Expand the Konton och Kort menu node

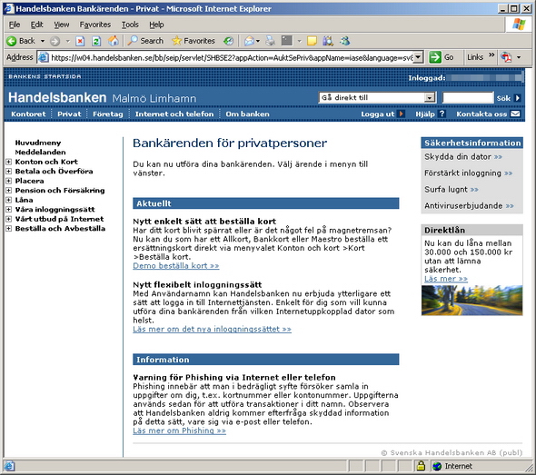pyautogui.click(x=8, y=162)
